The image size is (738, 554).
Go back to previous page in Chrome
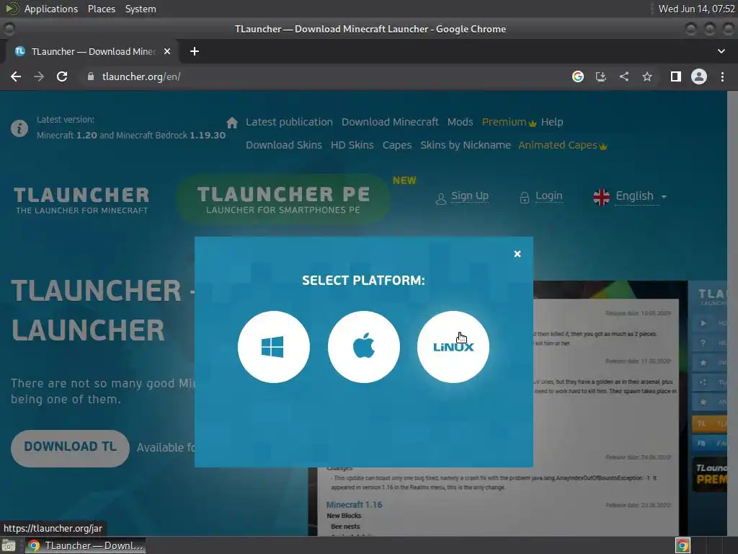[16, 76]
